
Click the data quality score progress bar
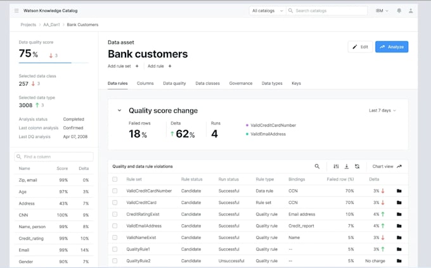click(54, 63)
